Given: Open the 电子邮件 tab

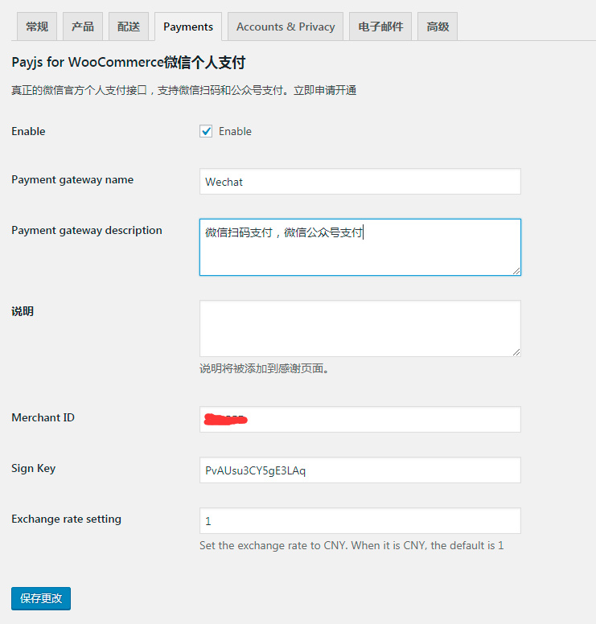Looking at the screenshot, I should point(380,27).
